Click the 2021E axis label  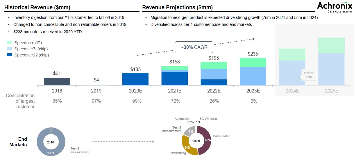[x=175, y=91]
